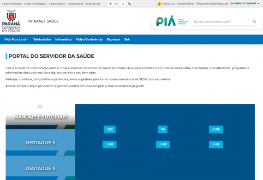Click the NII button
263x180 pixels.
[162, 129]
